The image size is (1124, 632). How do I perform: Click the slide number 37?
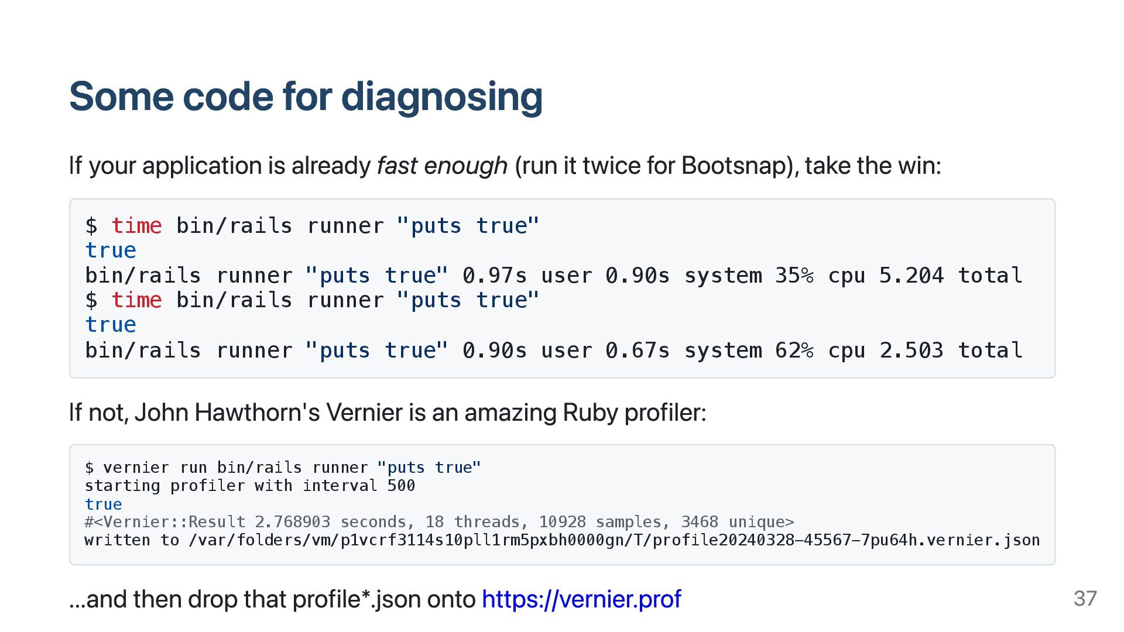(1085, 599)
